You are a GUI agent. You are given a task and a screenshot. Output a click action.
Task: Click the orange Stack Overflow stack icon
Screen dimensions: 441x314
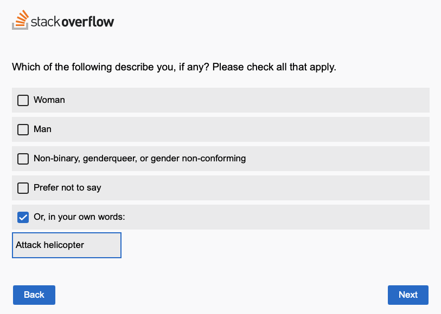coord(20,20)
